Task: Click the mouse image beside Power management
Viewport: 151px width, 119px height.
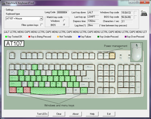Action: point(136,52)
